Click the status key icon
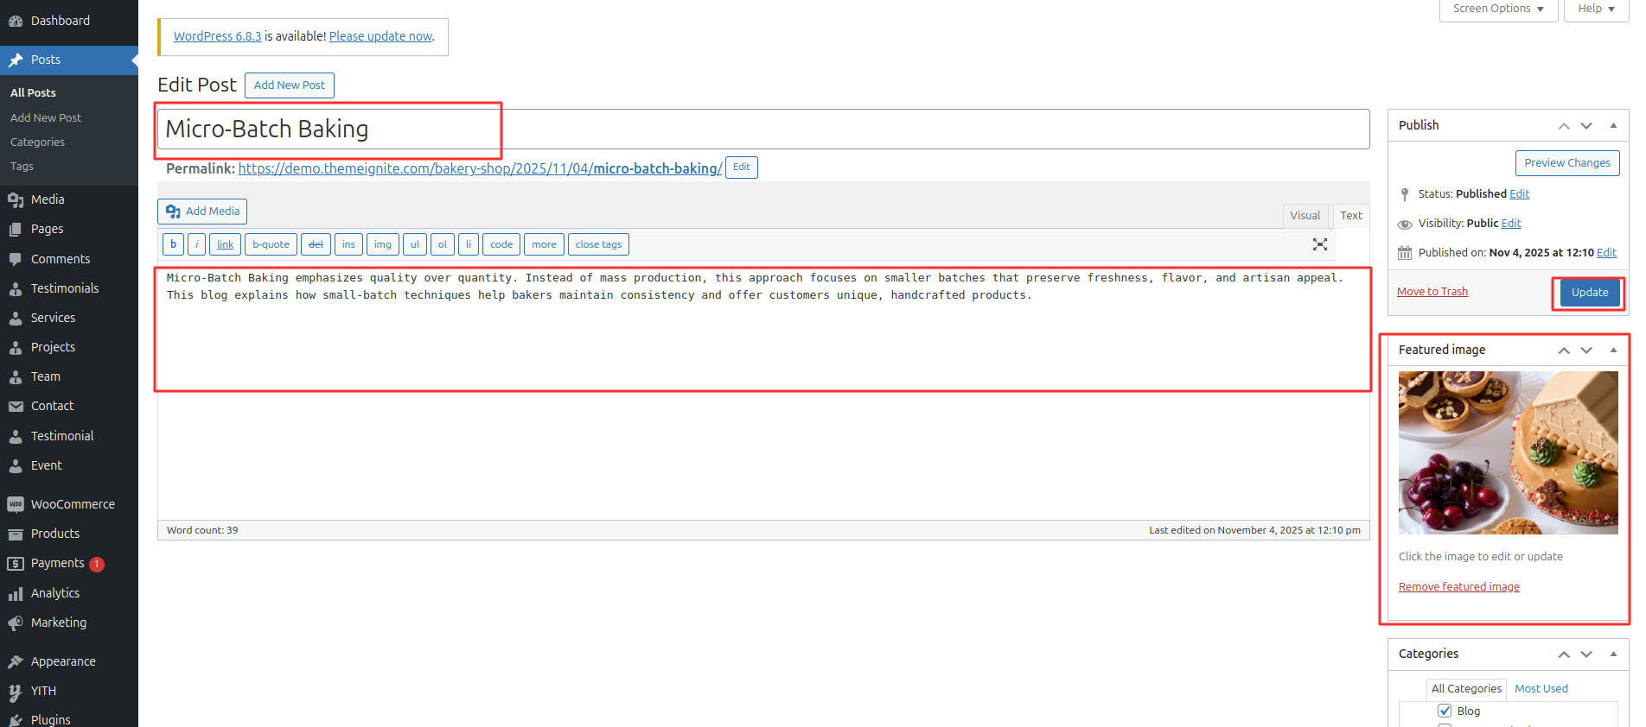The image size is (1646, 727). (x=1405, y=194)
